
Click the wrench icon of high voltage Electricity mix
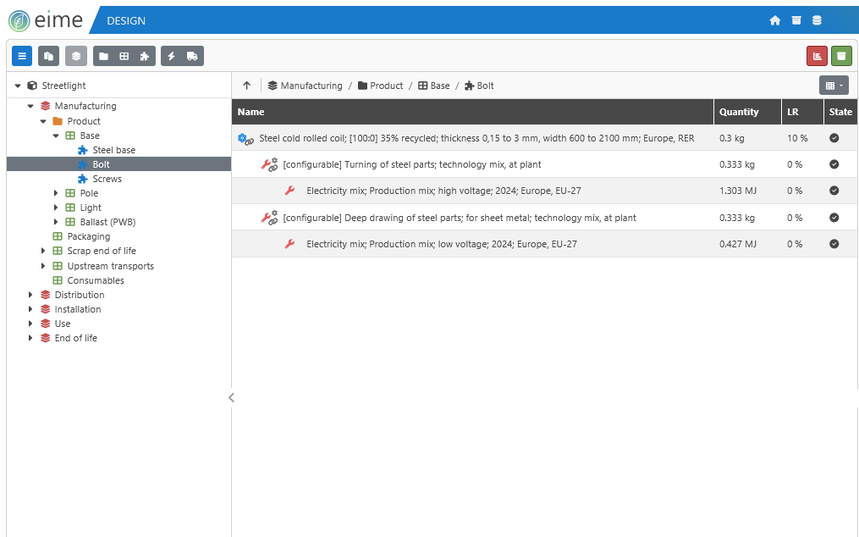tap(289, 191)
